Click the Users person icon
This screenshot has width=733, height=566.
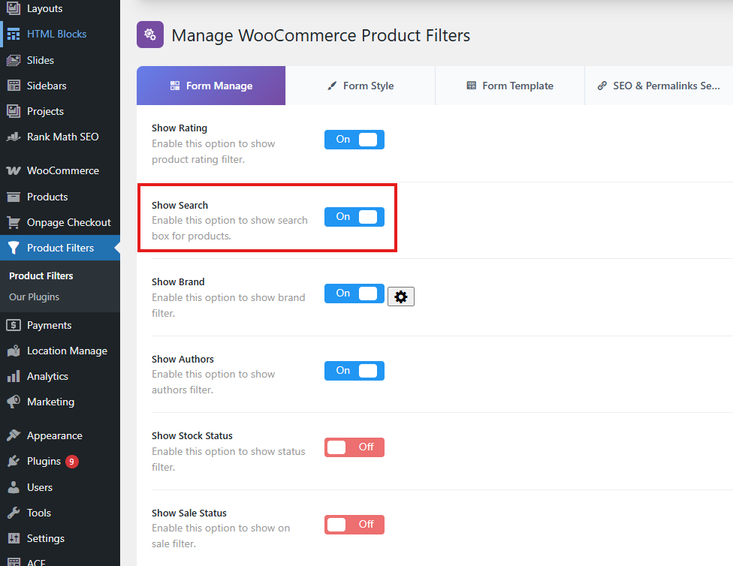14,487
